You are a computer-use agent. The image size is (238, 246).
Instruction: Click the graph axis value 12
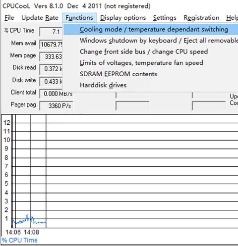(7, 123)
